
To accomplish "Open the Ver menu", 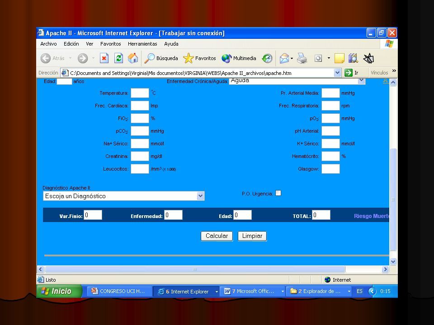I will coord(90,44).
